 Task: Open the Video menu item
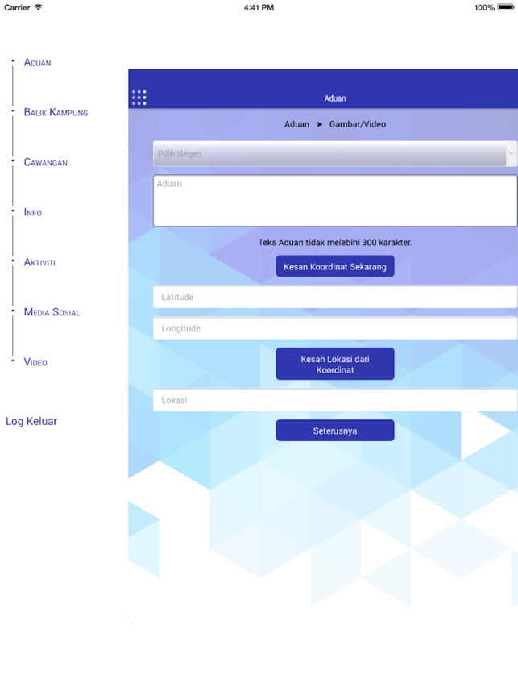[35, 362]
